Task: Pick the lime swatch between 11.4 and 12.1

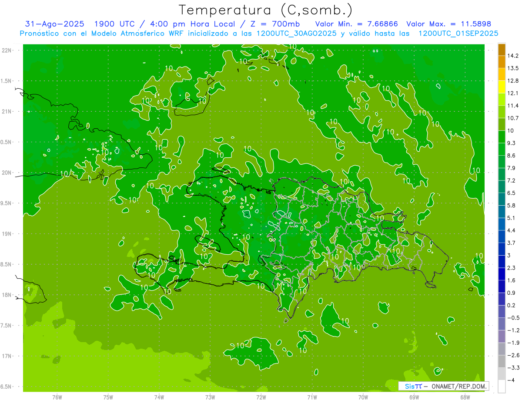Action: pyautogui.click(x=502, y=99)
